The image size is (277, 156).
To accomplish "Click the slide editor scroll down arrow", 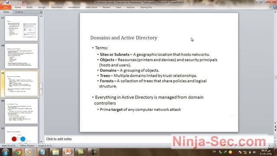I will (275, 123).
